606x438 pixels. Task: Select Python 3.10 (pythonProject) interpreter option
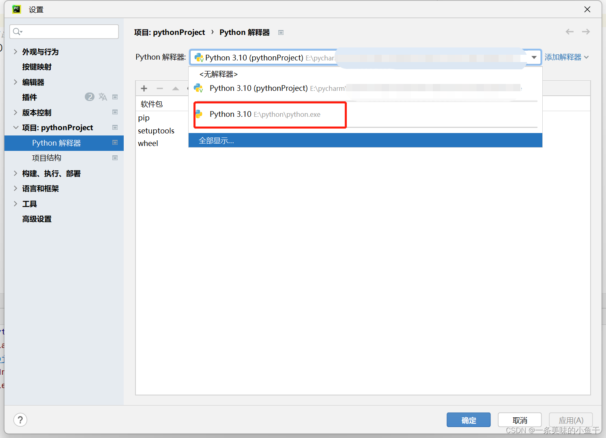point(365,88)
